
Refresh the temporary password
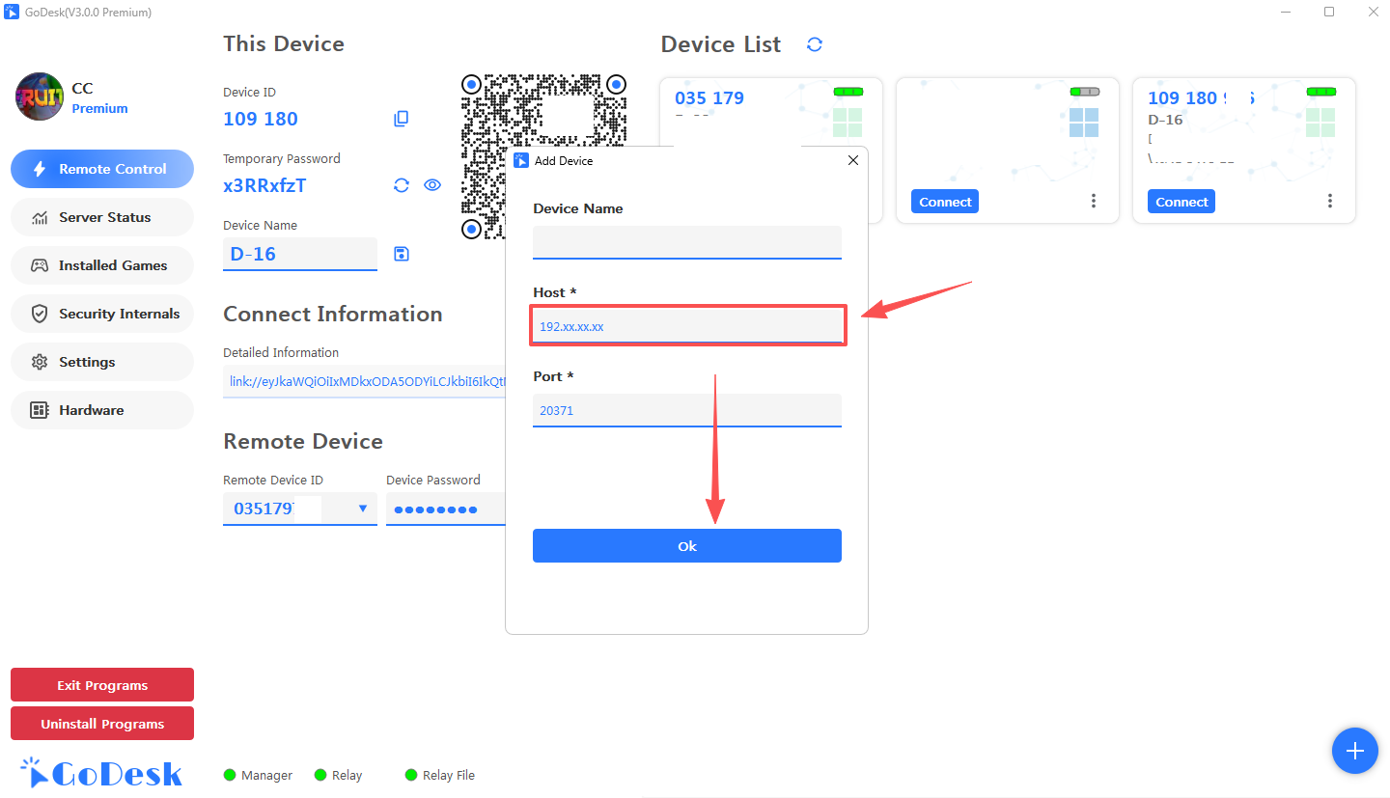(x=402, y=185)
